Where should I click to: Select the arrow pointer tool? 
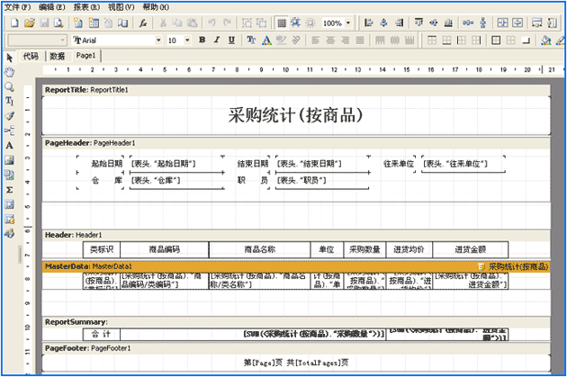10,58
